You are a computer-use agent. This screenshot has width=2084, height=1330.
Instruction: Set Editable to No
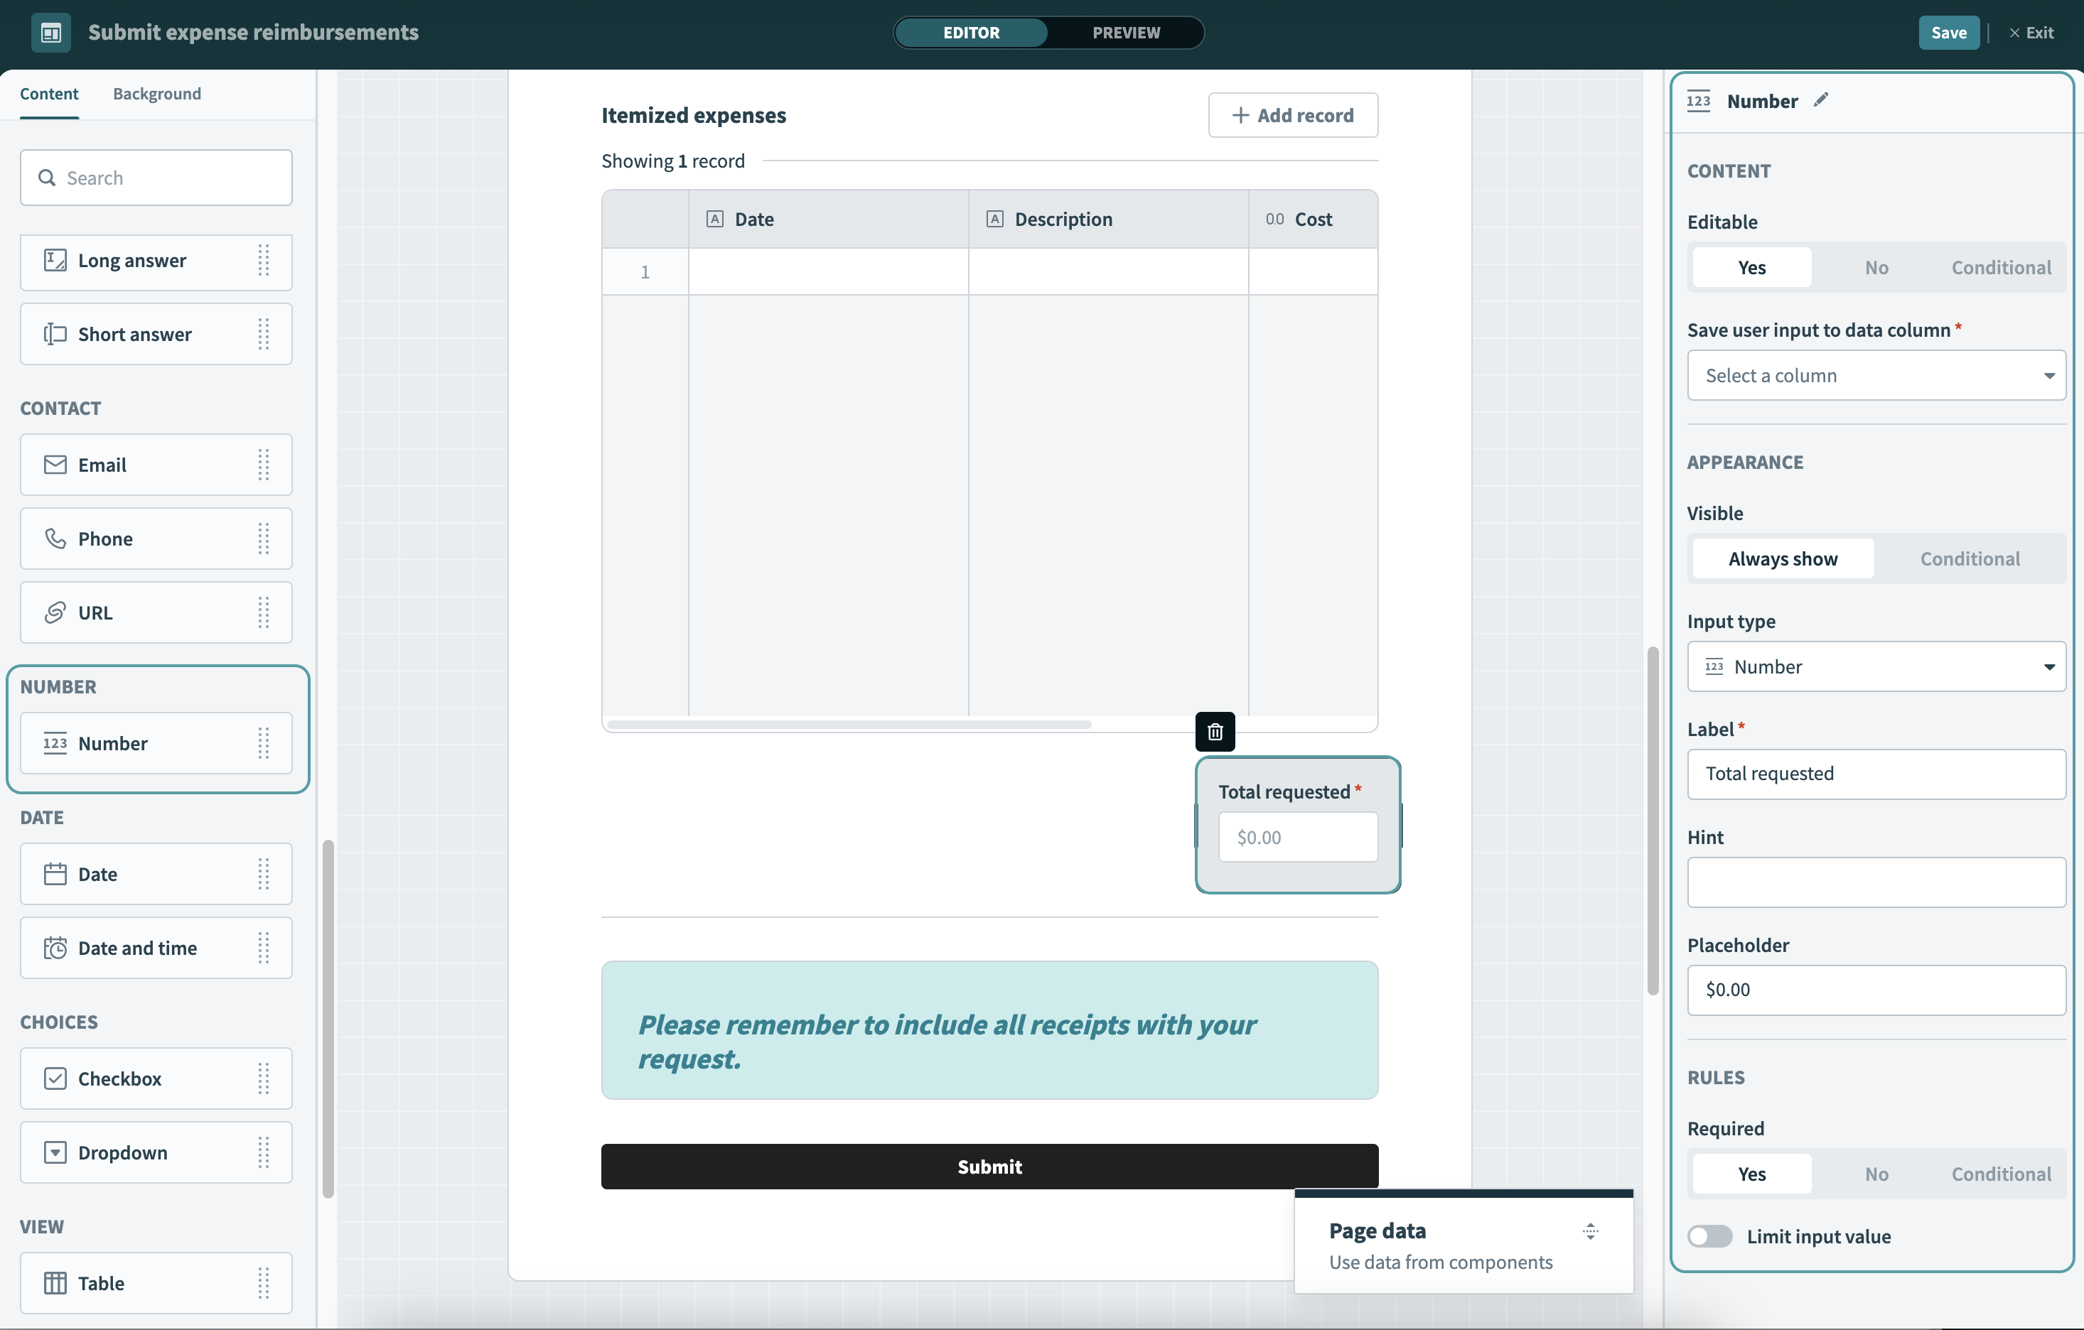[x=1876, y=267]
